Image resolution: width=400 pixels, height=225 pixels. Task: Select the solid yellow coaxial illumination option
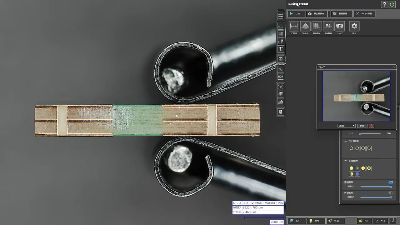[351, 168]
